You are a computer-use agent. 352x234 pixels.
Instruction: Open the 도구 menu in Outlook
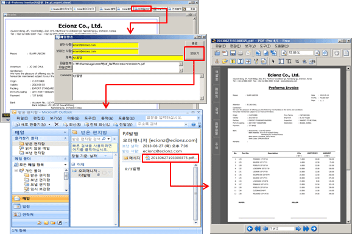[90, 118]
